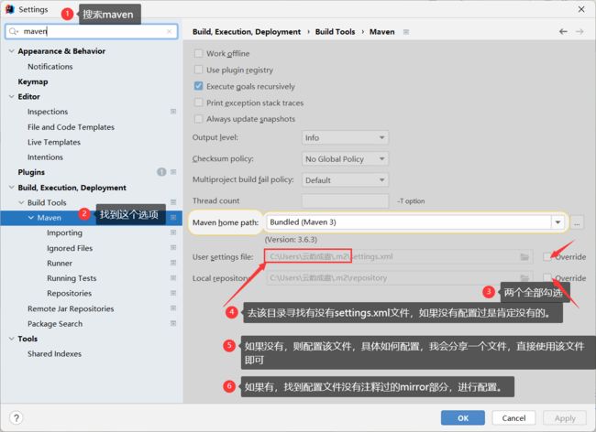This screenshot has width=596, height=432.
Task: Click the Cancel button
Action: [513, 418]
